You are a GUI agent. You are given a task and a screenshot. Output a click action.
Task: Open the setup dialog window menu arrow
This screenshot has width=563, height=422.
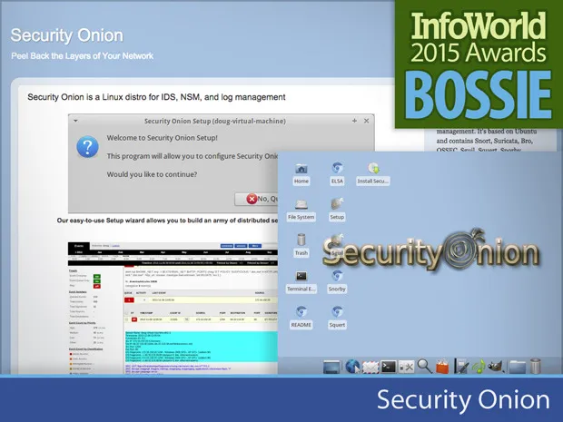point(75,121)
